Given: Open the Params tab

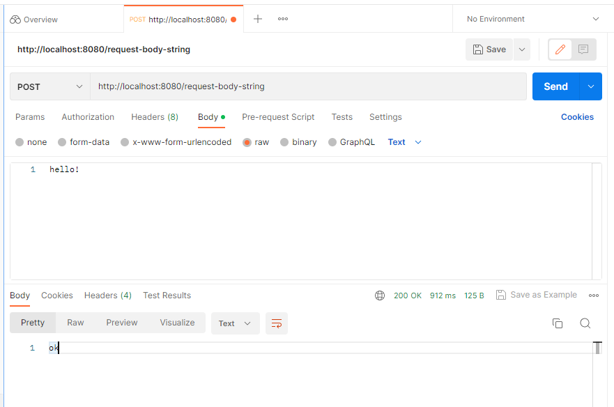Looking at the screenshot, I should pos(30,116).
